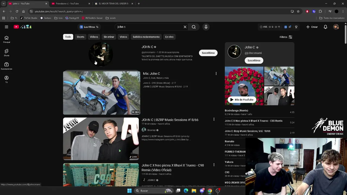Open the excels bookmark folder
Screen dimensions: 347x195
click(x=111, y=18)
